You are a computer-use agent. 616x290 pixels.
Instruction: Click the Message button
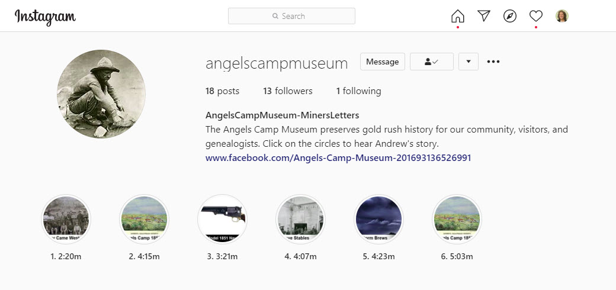coord(382,62)
